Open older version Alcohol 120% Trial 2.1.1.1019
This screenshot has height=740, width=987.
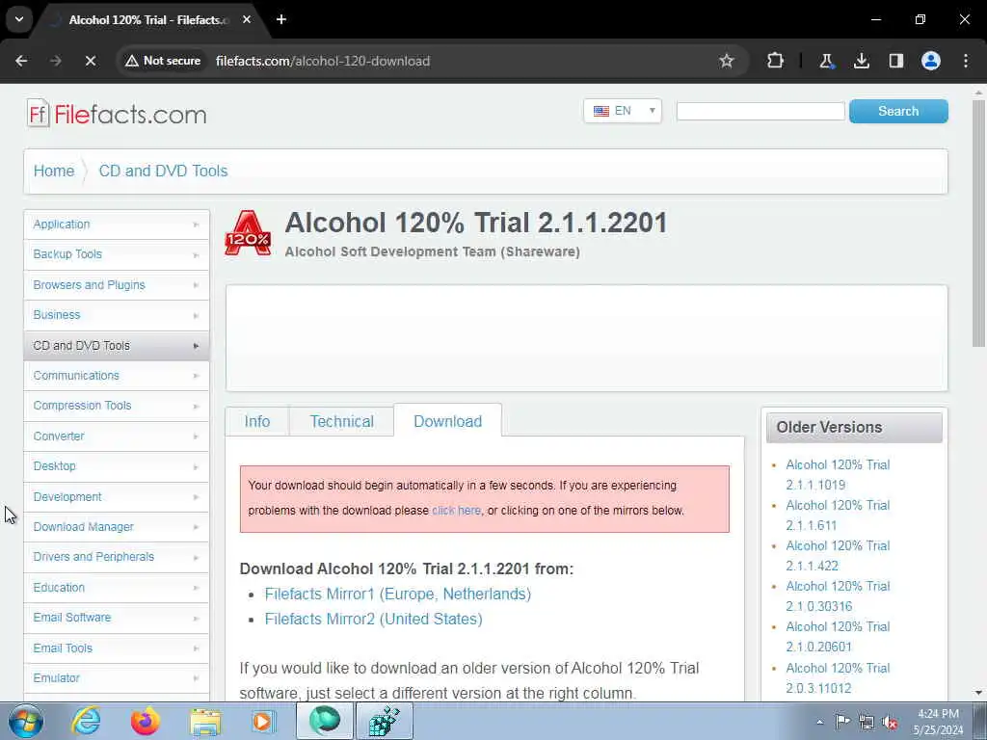pos(838,474)
